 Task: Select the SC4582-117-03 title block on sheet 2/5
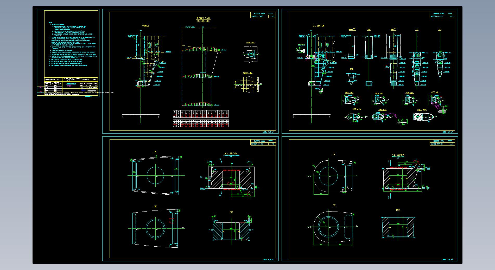tap(263, 15)
